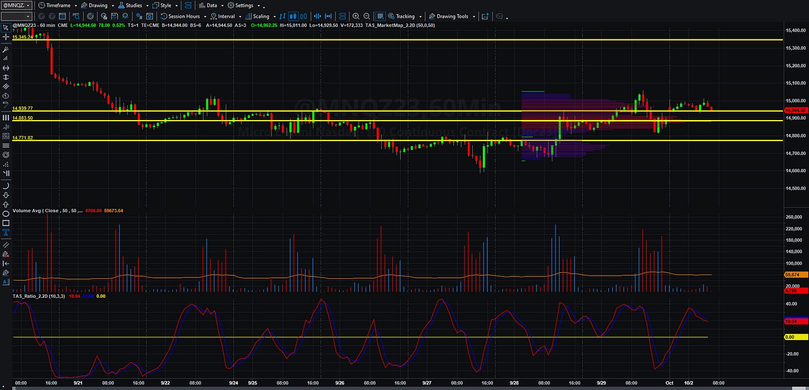
Task: Toggle the candlestick bar type button
Action: 293,16
